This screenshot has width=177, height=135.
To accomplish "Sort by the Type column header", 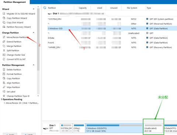I will pos(149,8).
